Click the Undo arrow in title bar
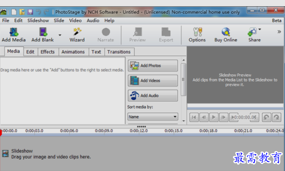 [38, 12]
